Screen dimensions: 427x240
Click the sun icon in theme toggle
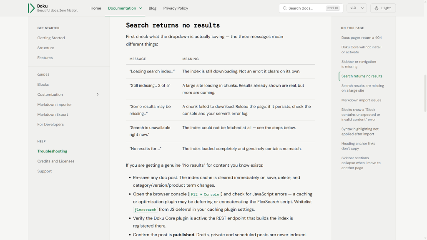coord(377,8)
